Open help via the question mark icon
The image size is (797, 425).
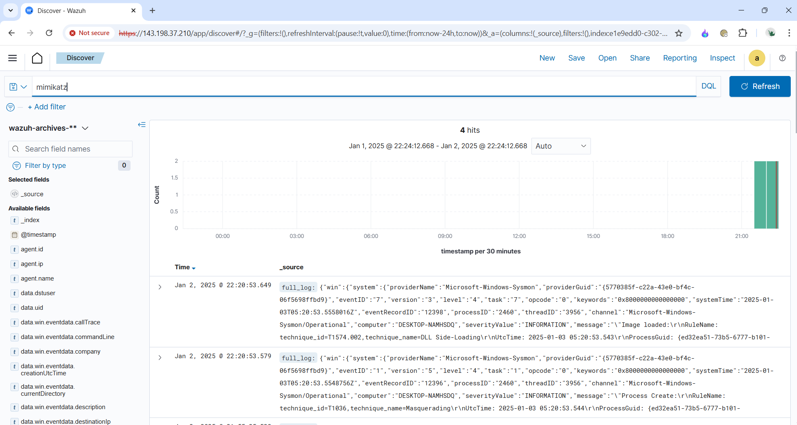782,58
